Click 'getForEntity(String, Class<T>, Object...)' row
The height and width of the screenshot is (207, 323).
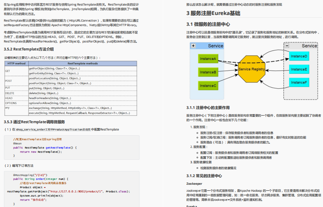(x=83, y=73)
